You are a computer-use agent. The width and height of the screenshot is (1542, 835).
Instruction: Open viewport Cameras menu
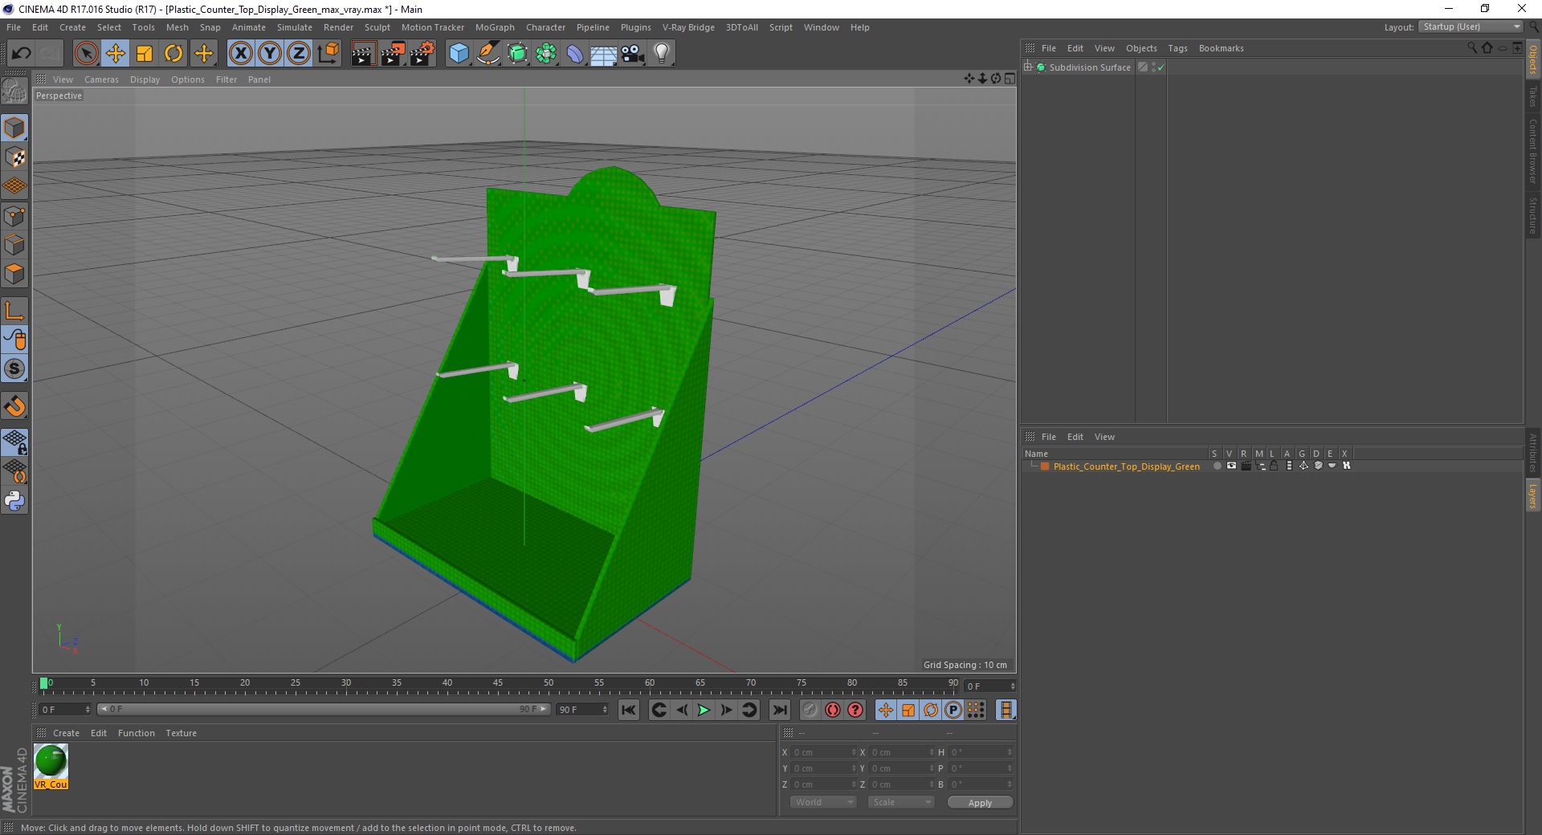[x=101, y=79]
